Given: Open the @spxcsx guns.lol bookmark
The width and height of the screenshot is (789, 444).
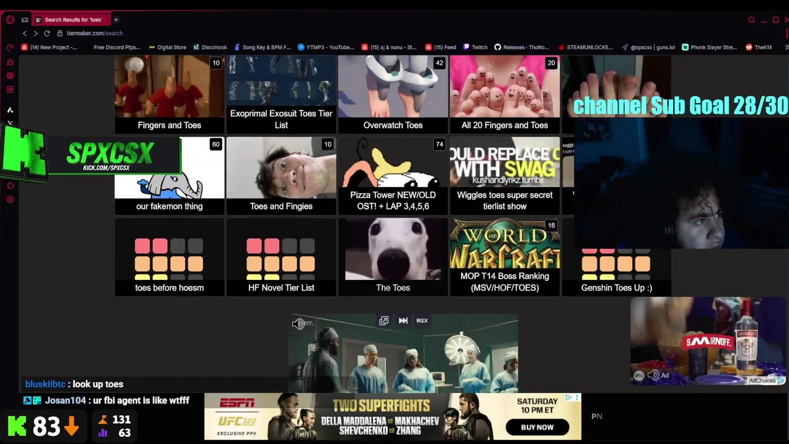Looking at the screenshot, I should coord(648,47).
